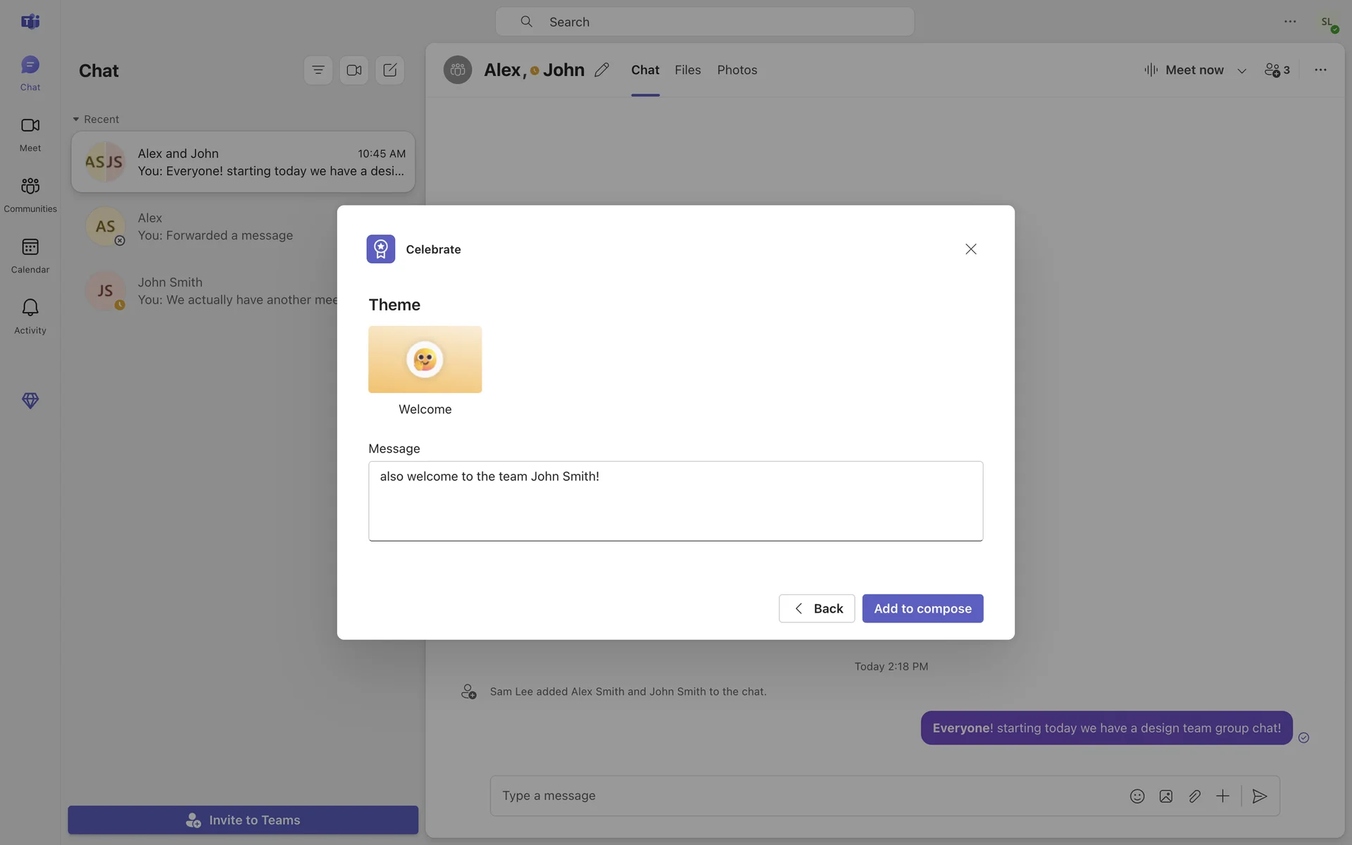Close the Celebrate dialog
The width and height of the screenshot is (1352, 845).
[x=970, y=249]
